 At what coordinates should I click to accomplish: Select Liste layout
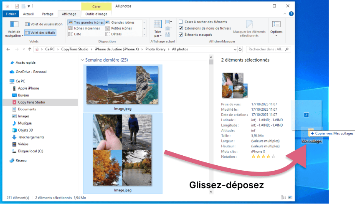click(x=75, y=34)
